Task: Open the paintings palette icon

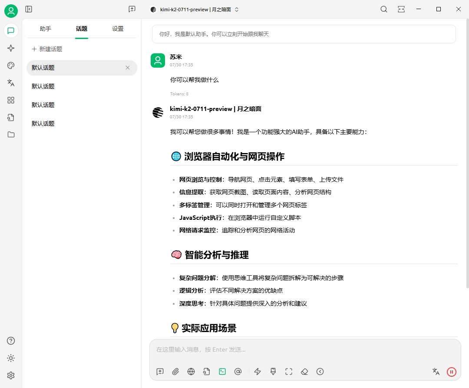Action: click(11, 65)
